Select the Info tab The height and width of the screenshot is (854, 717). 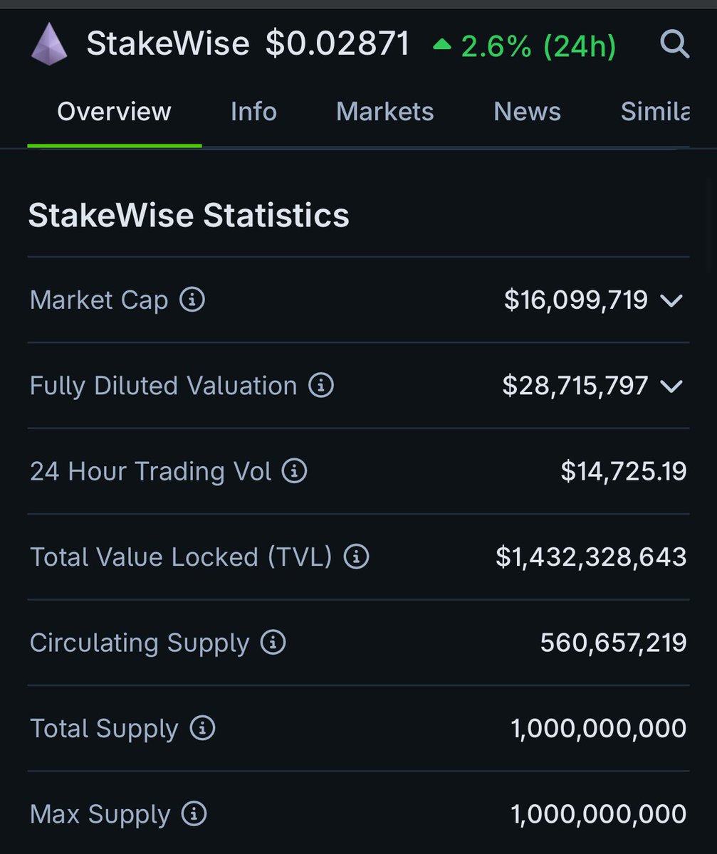click(x=253, y=112)
